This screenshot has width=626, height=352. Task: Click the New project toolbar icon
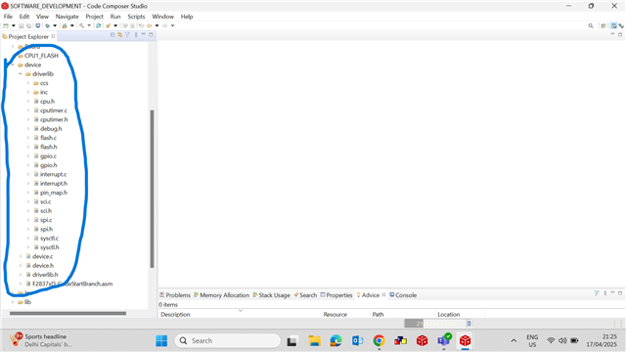(6, 25)
